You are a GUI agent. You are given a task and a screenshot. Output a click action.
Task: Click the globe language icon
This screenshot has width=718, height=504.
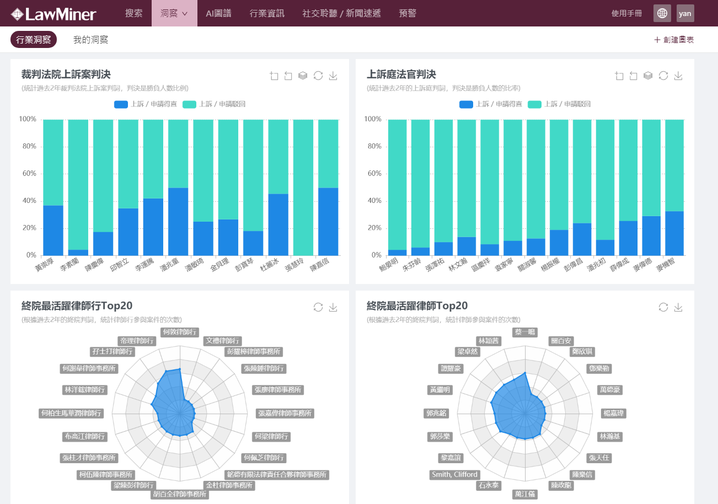pos(662,13)
